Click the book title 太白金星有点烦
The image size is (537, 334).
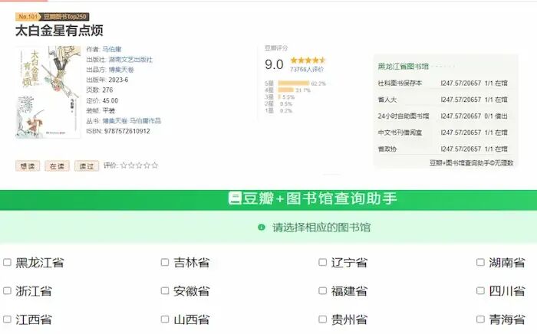point(59,31)
